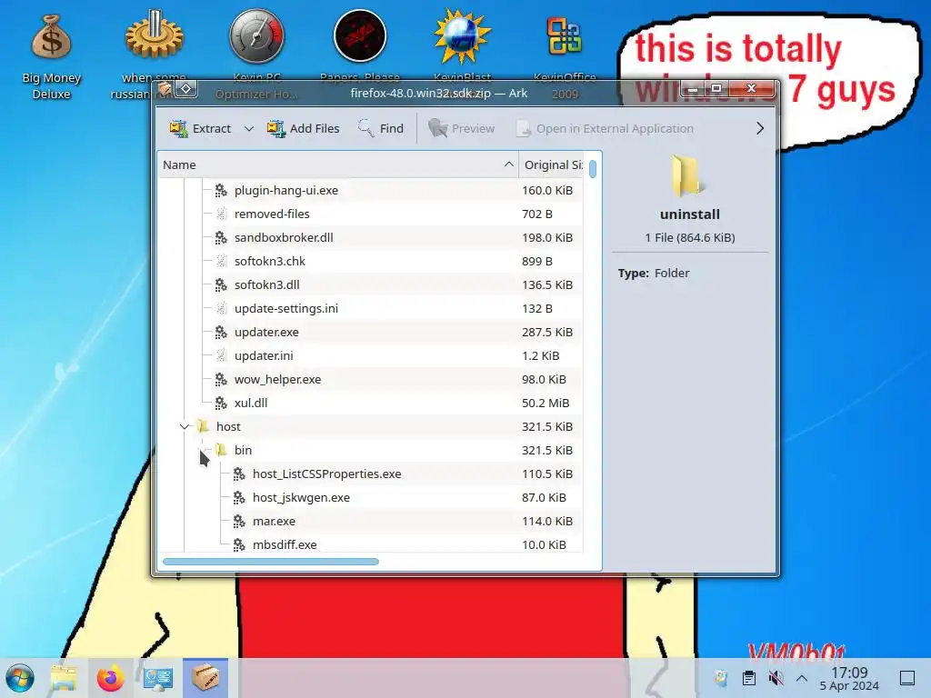The height and width of the screenshot is (698, 931).
Task: Select plugin-hang-ui.exe file icon
Action: point(221,190)
